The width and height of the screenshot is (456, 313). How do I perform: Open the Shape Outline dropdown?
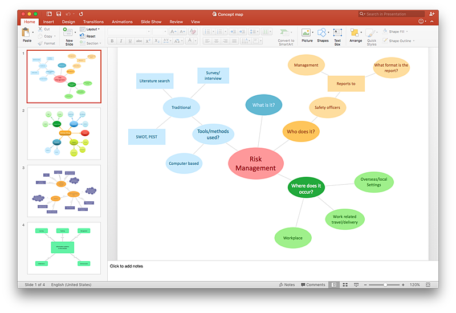(398, 40)
